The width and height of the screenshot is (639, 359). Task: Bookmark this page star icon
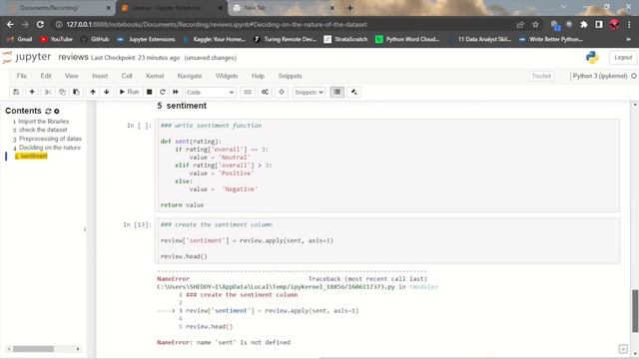click(535, 24)
